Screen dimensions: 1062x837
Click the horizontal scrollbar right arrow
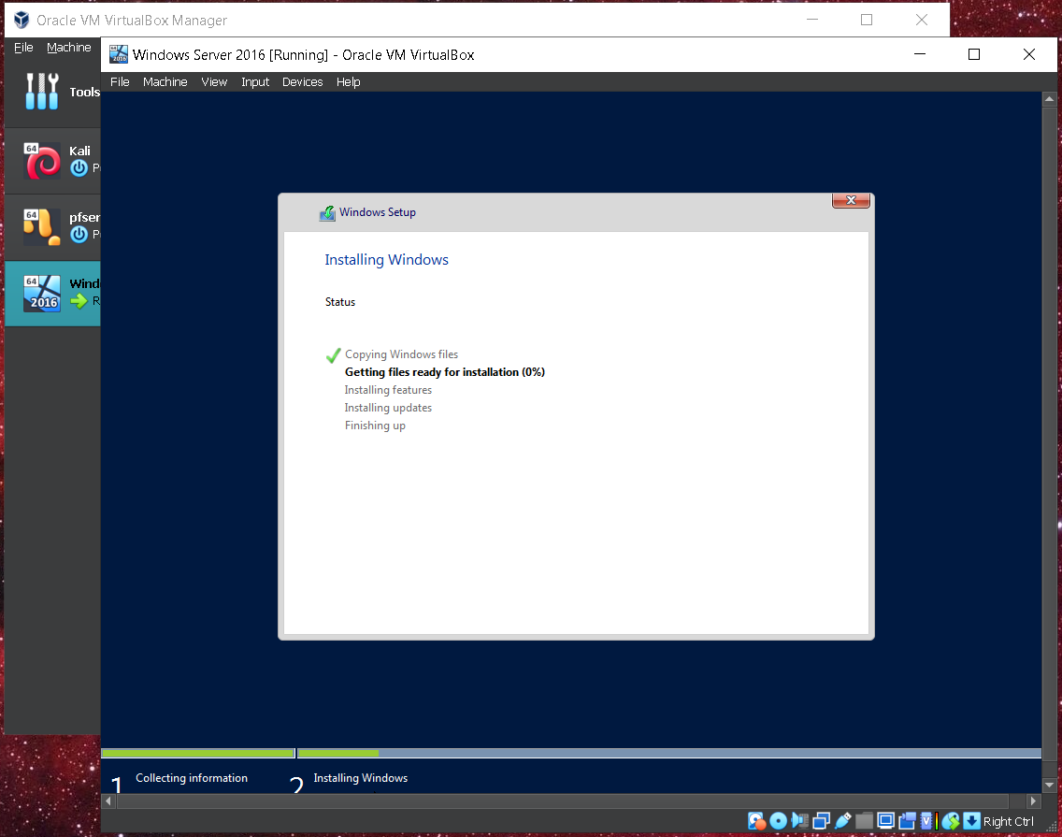tap(1033, 801)
